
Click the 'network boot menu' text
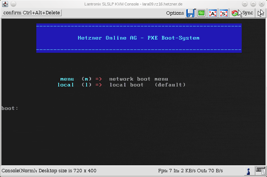click(139, 79)
